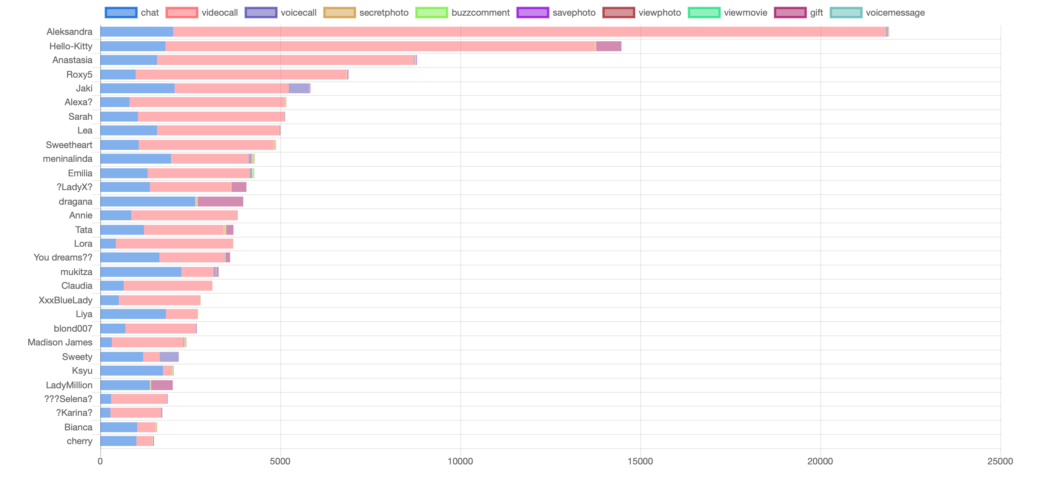
Task: Click Lora's videocall bar segment
Action: click(x=175, y=243)
